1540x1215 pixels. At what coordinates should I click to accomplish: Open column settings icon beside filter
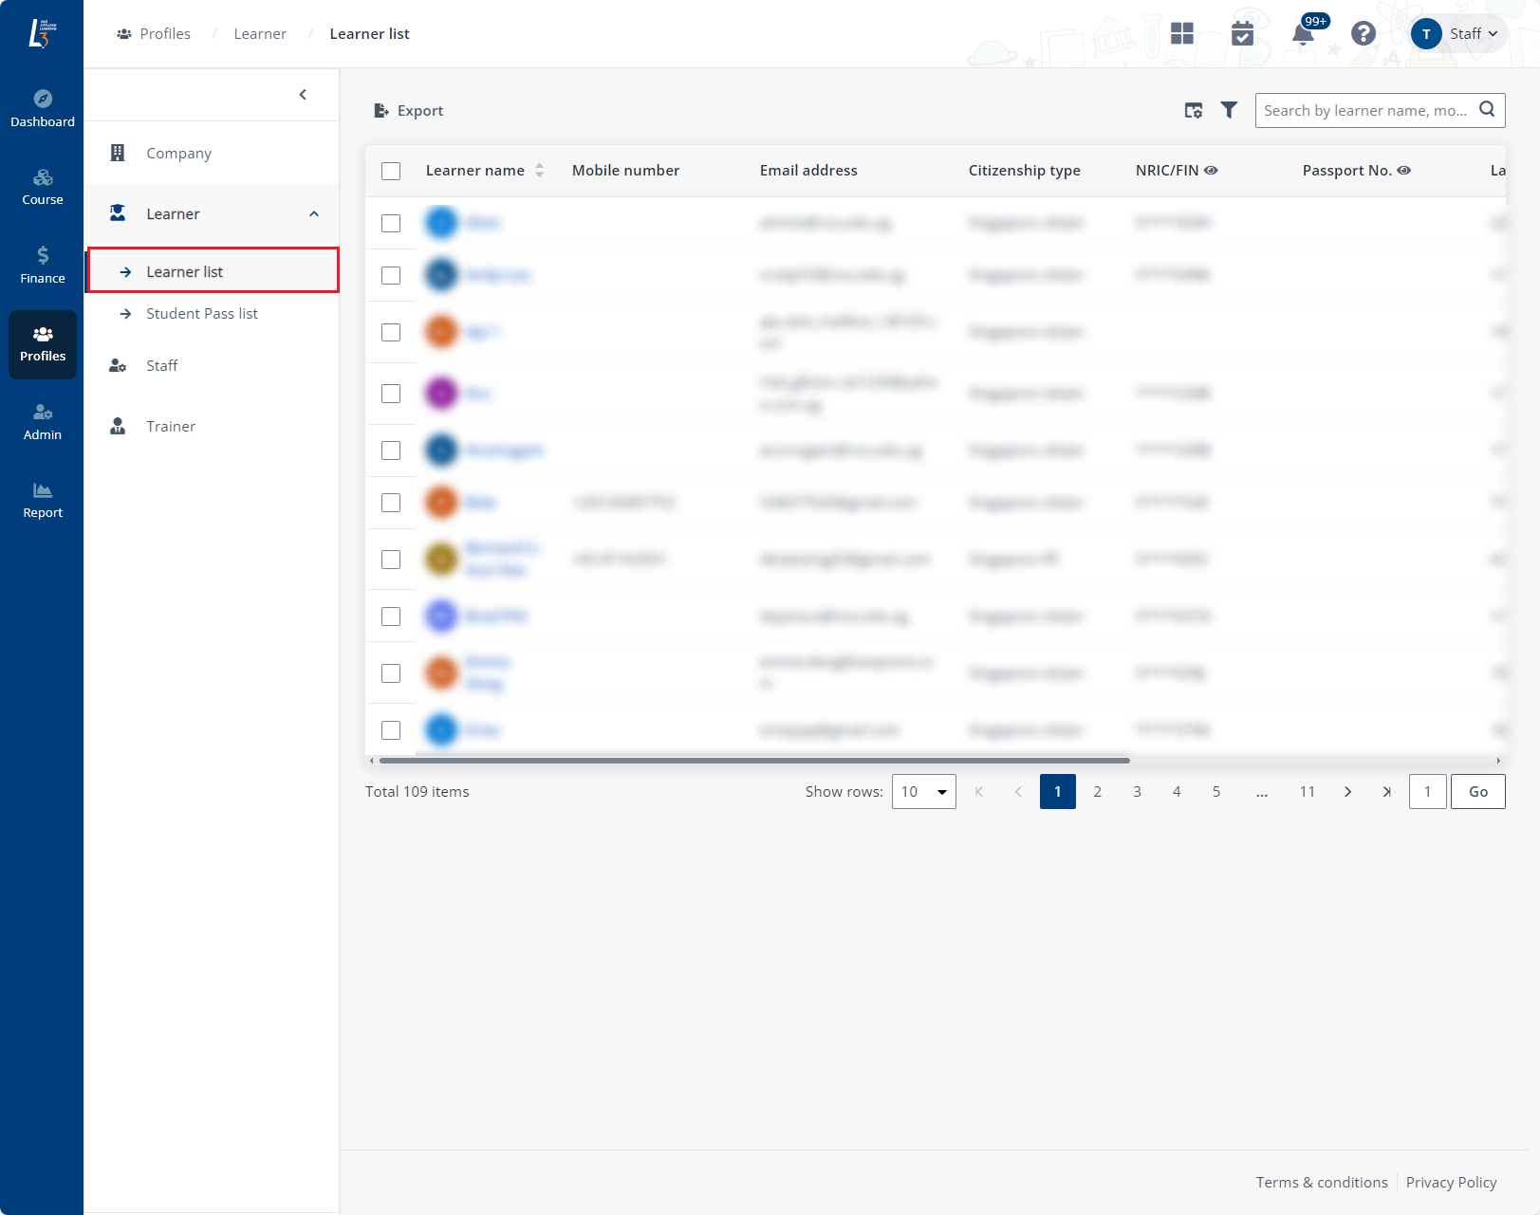(x=1194, y=111)
